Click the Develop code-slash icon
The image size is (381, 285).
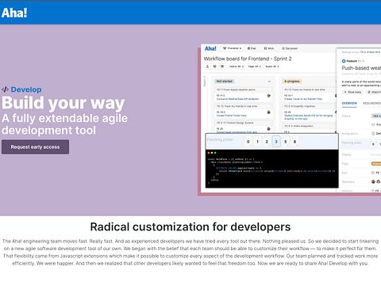5,89
